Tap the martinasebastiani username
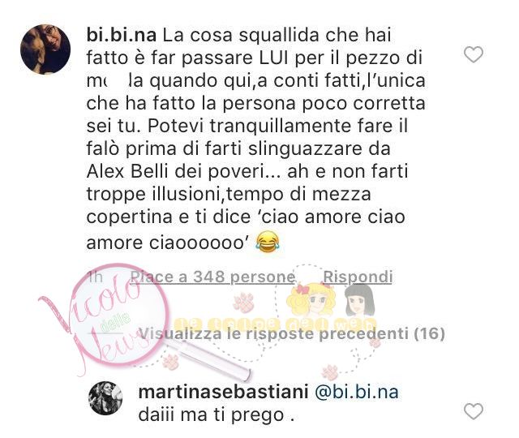Screen dimensions: 519x438 click(224, 393)
